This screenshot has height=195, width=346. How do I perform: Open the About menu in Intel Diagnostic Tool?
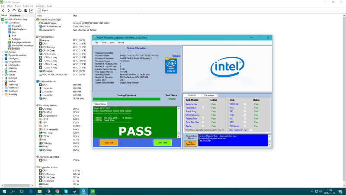pos(121,42)
